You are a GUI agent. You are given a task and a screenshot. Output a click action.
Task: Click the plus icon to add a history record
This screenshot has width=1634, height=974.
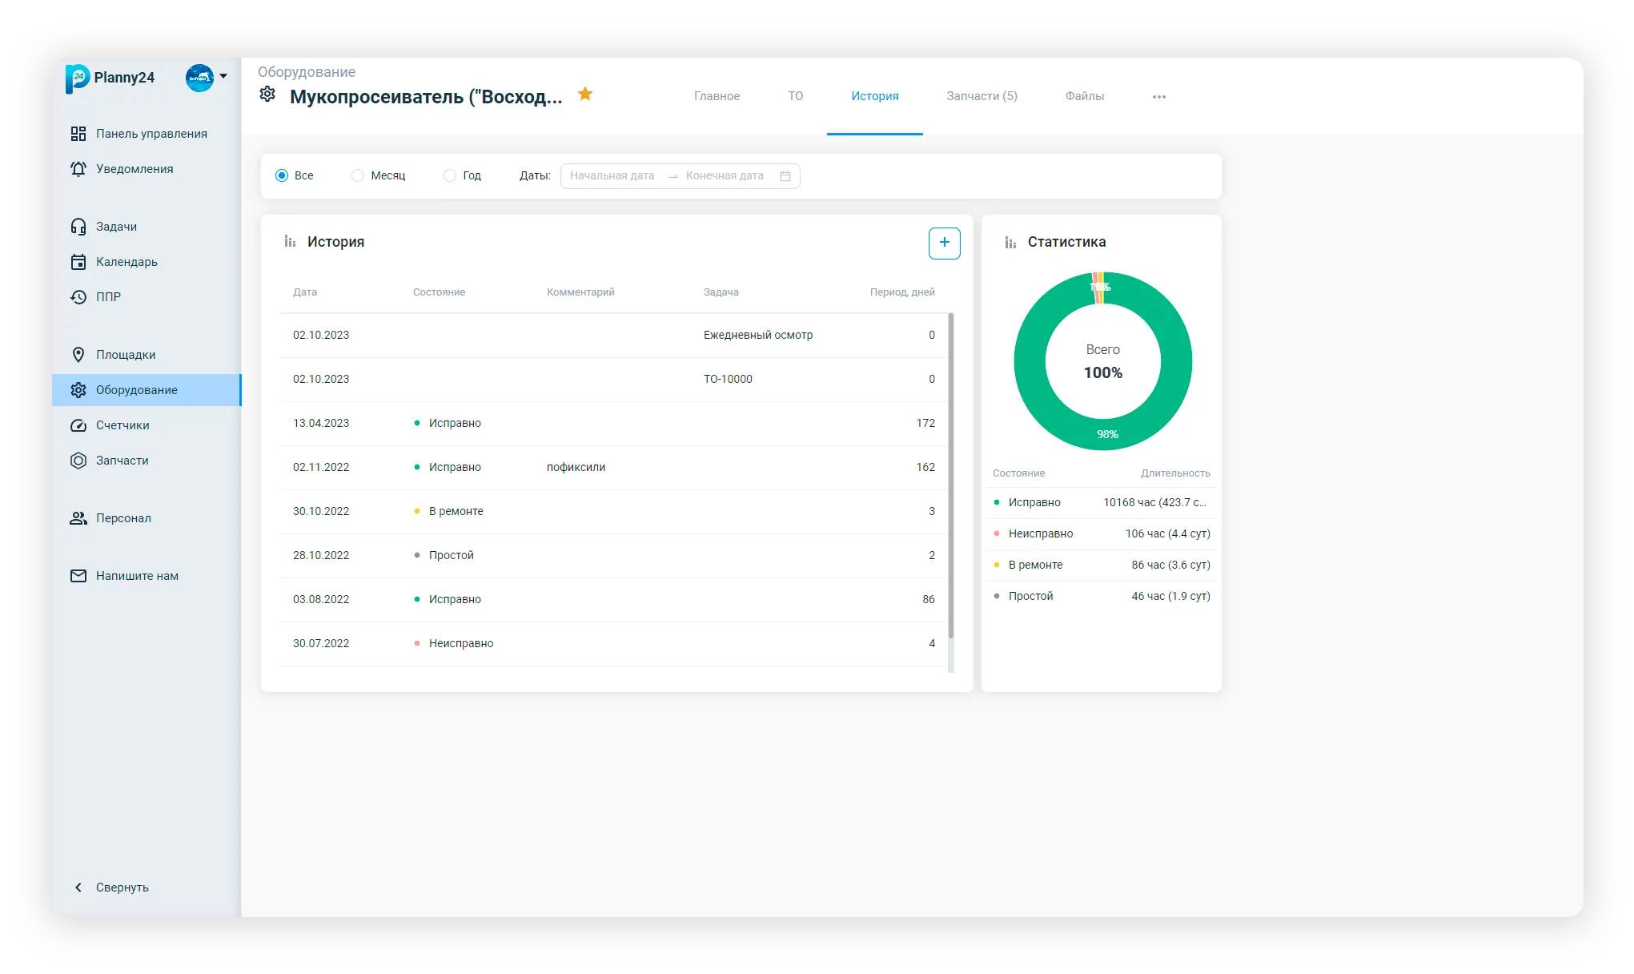[x=944, y=243]
